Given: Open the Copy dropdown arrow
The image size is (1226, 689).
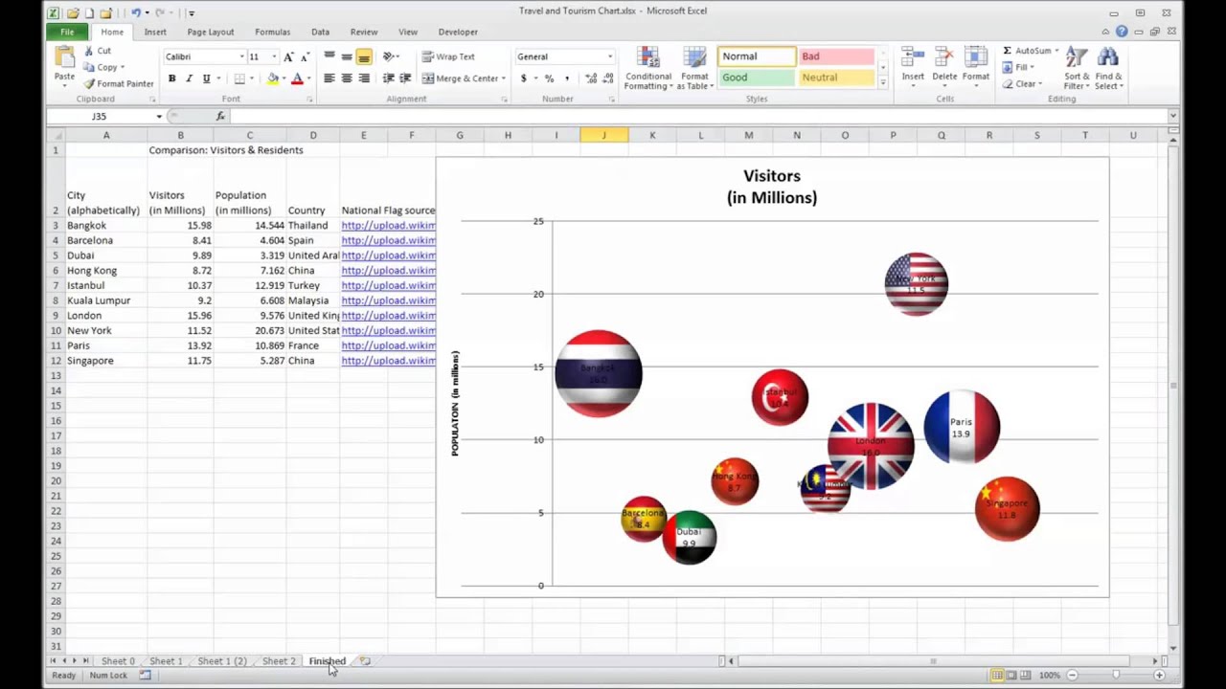Looking at the screenshot, I should pos(123,68).
